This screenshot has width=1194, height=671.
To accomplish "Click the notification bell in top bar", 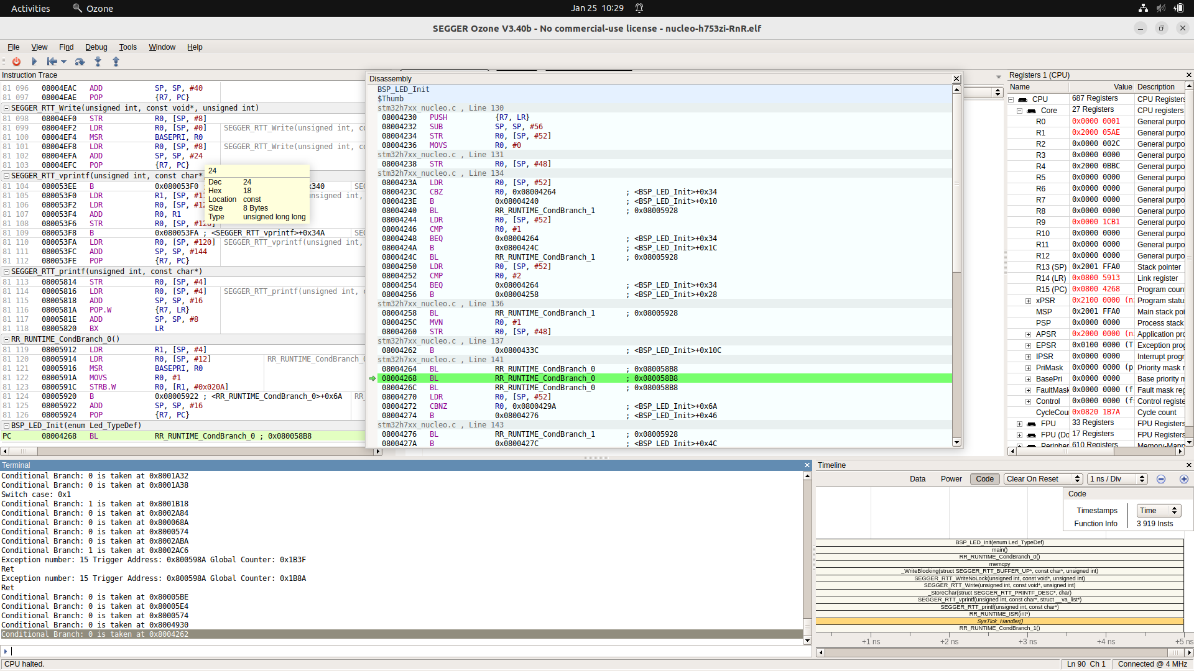I will 639,8.
